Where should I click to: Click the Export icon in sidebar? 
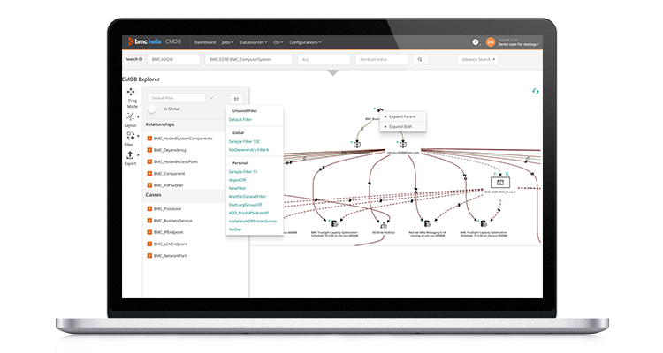point(132,157)
